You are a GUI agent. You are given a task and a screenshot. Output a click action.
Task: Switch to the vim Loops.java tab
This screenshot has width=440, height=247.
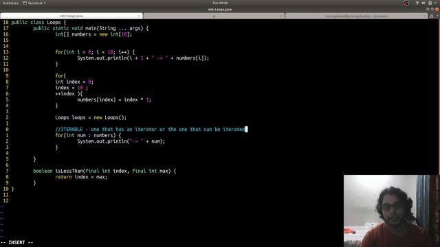pos(71,16)
